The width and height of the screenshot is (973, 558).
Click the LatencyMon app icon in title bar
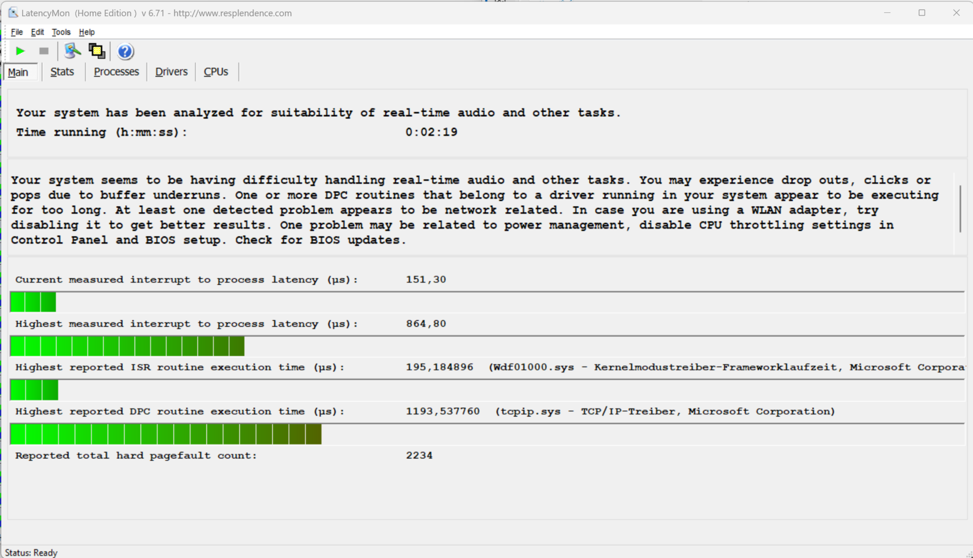click(13, 13)
